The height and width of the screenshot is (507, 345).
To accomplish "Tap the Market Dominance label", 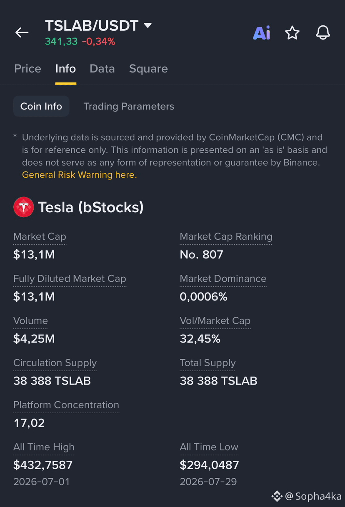I will [x=223, y=278].
